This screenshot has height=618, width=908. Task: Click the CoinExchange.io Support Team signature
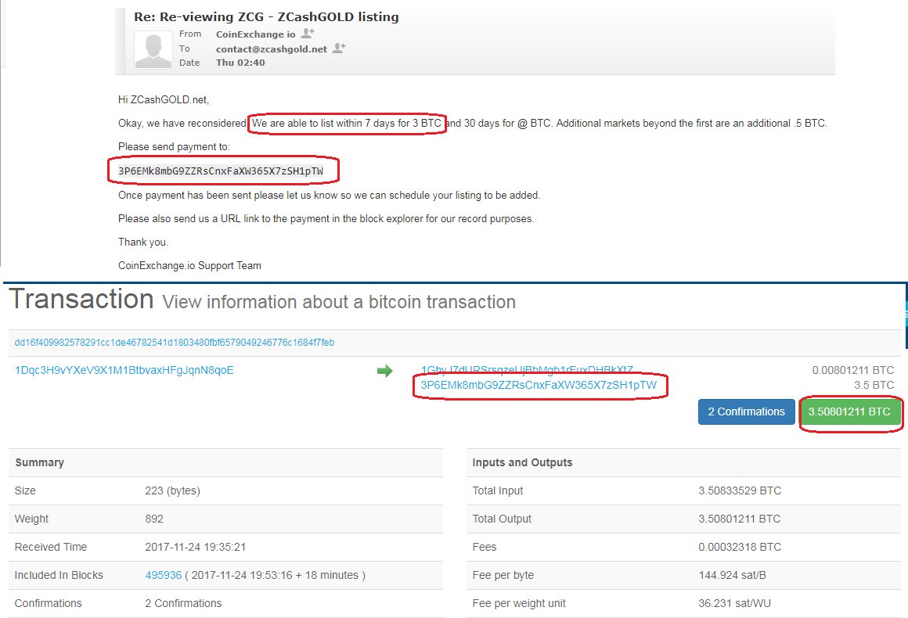pos(189,266)
